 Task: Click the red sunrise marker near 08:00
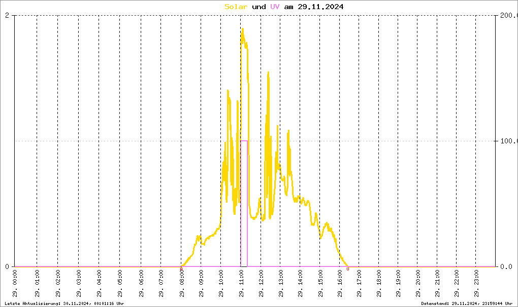181,269
